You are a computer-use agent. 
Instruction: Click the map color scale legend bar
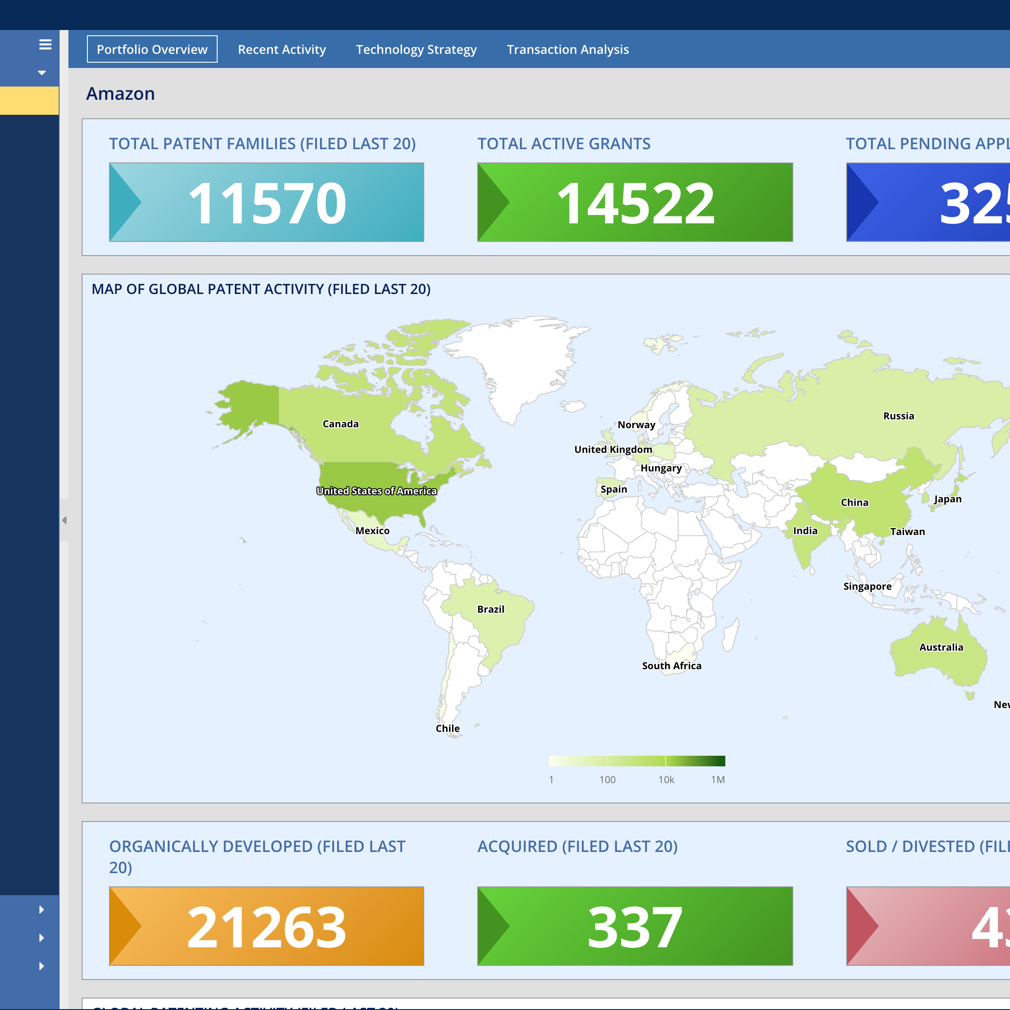click(637, 761)
